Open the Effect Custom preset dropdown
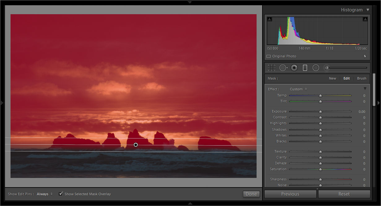Screen dimensions: 381x206 (298, 89)
